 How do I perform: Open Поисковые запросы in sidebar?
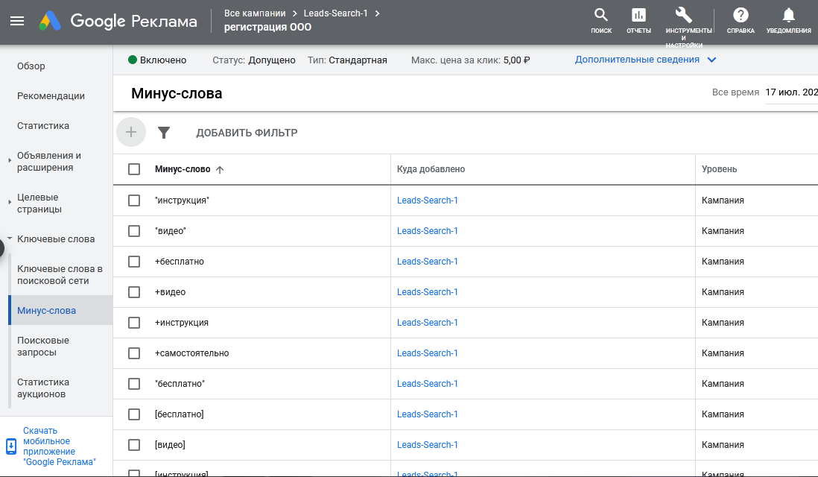(x=42, y=346)
